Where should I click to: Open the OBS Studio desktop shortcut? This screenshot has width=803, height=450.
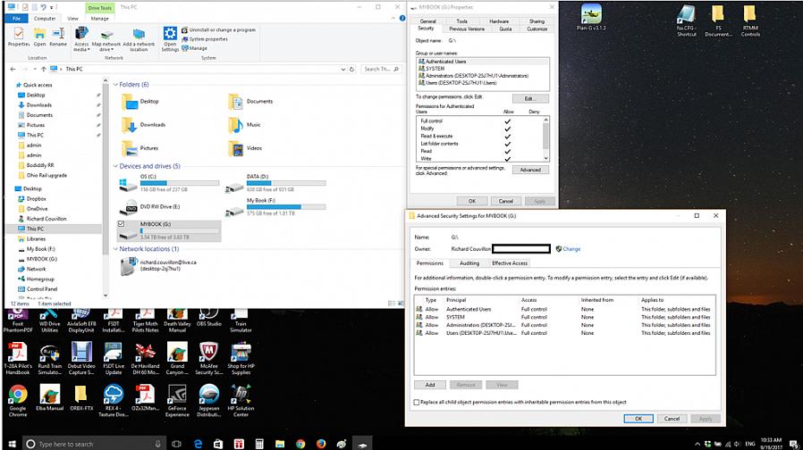208,314
